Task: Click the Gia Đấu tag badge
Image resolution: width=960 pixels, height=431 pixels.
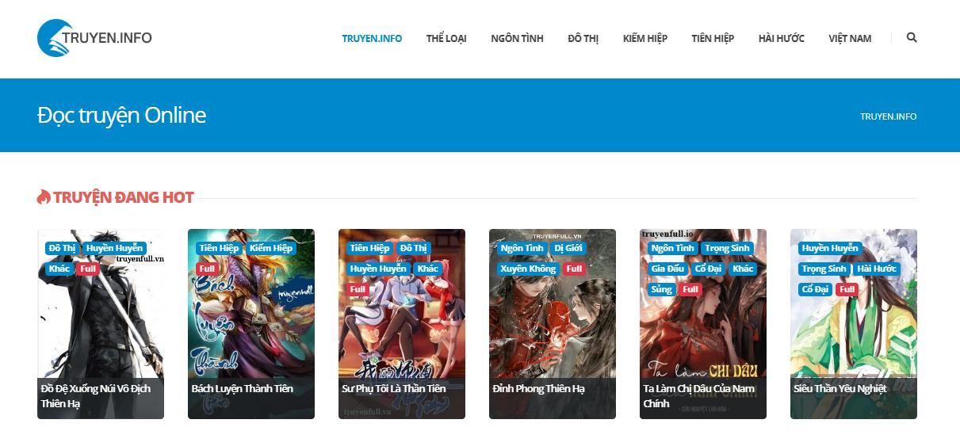Action: tap(667, 269)
